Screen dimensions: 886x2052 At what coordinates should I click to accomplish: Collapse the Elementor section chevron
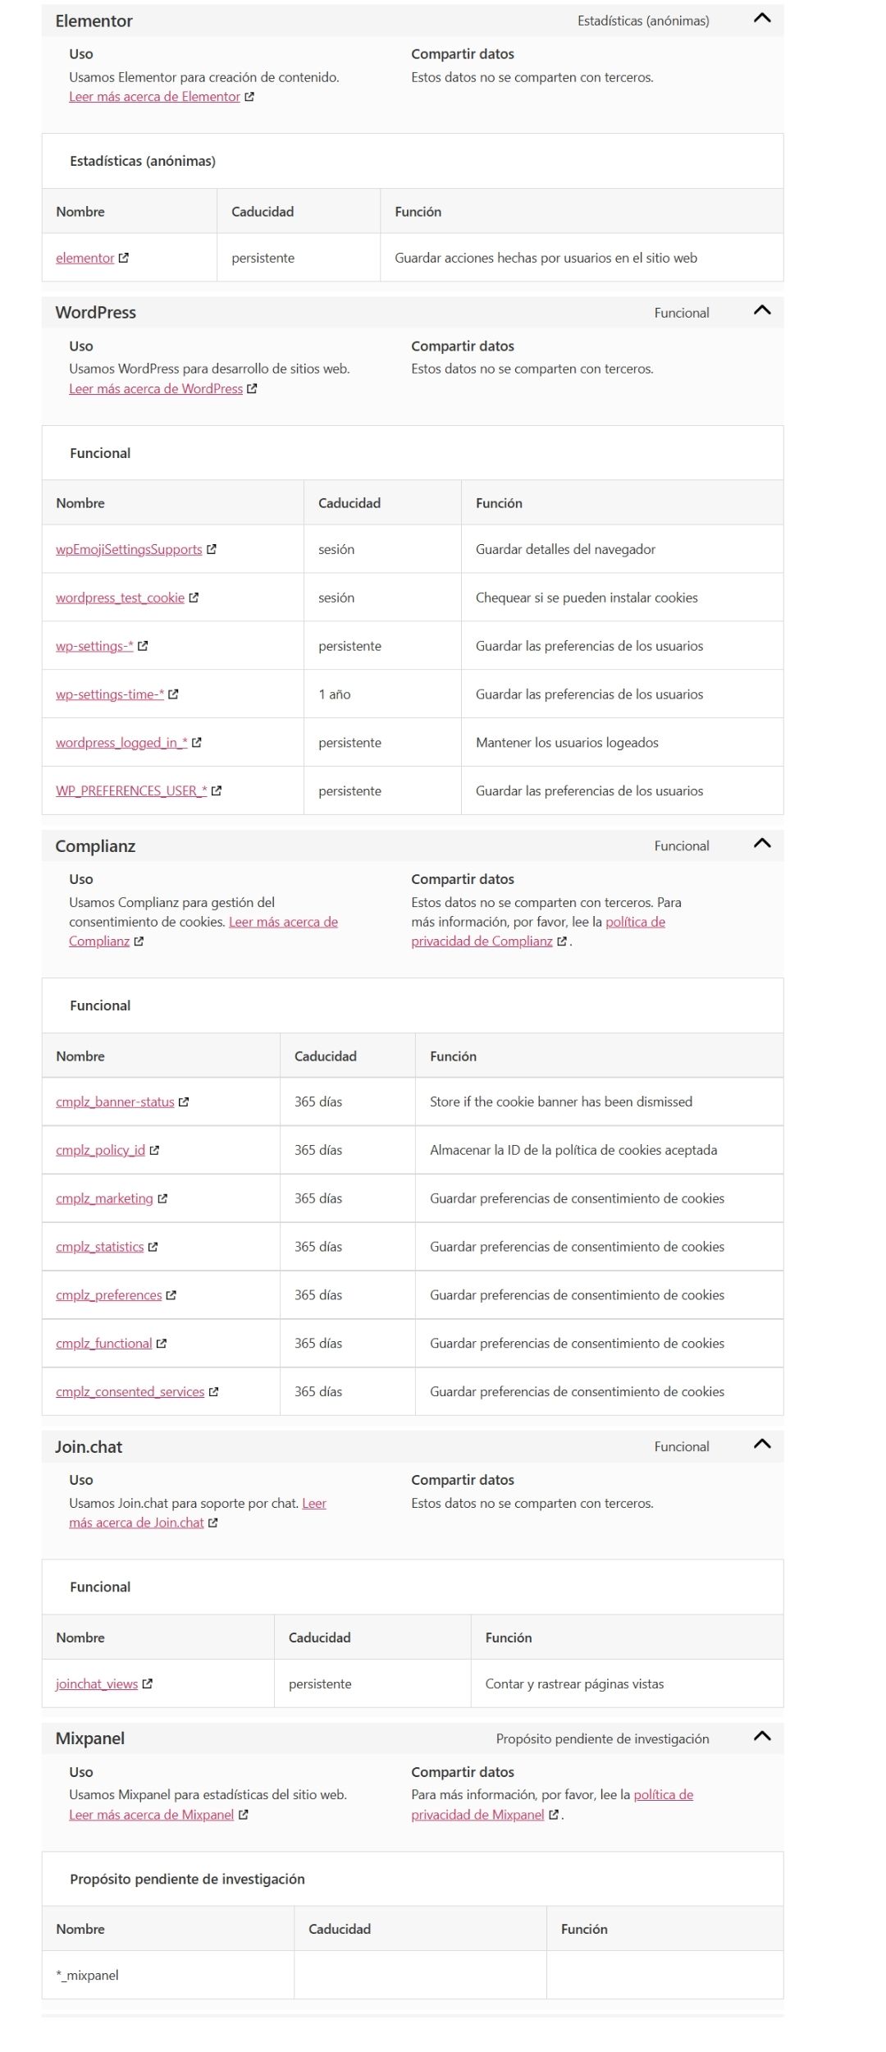762,18
